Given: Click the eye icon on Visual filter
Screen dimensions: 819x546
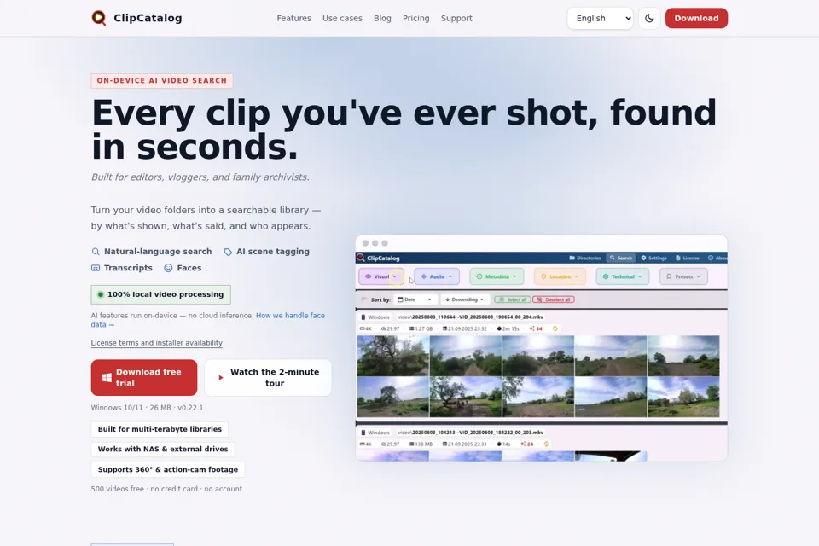Looking at the screenshot, I should tap(369, 276).
